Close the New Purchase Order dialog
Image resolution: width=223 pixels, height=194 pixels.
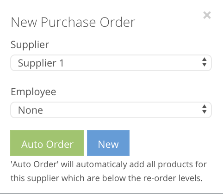[207, 15]
